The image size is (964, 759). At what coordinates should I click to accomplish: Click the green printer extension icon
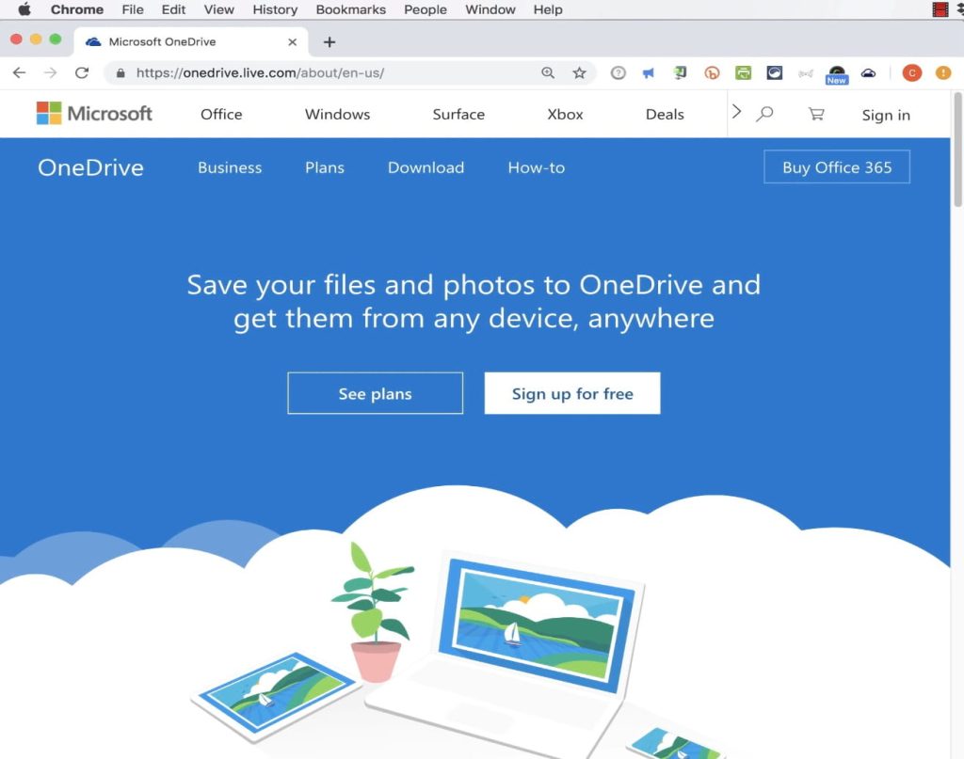coord(744,72)
